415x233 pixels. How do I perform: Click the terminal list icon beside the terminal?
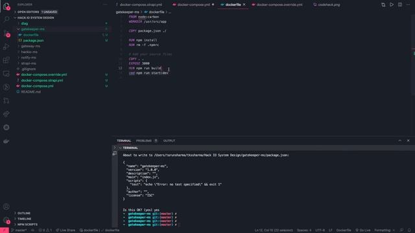pyautogui.click(x=115, y=153)
